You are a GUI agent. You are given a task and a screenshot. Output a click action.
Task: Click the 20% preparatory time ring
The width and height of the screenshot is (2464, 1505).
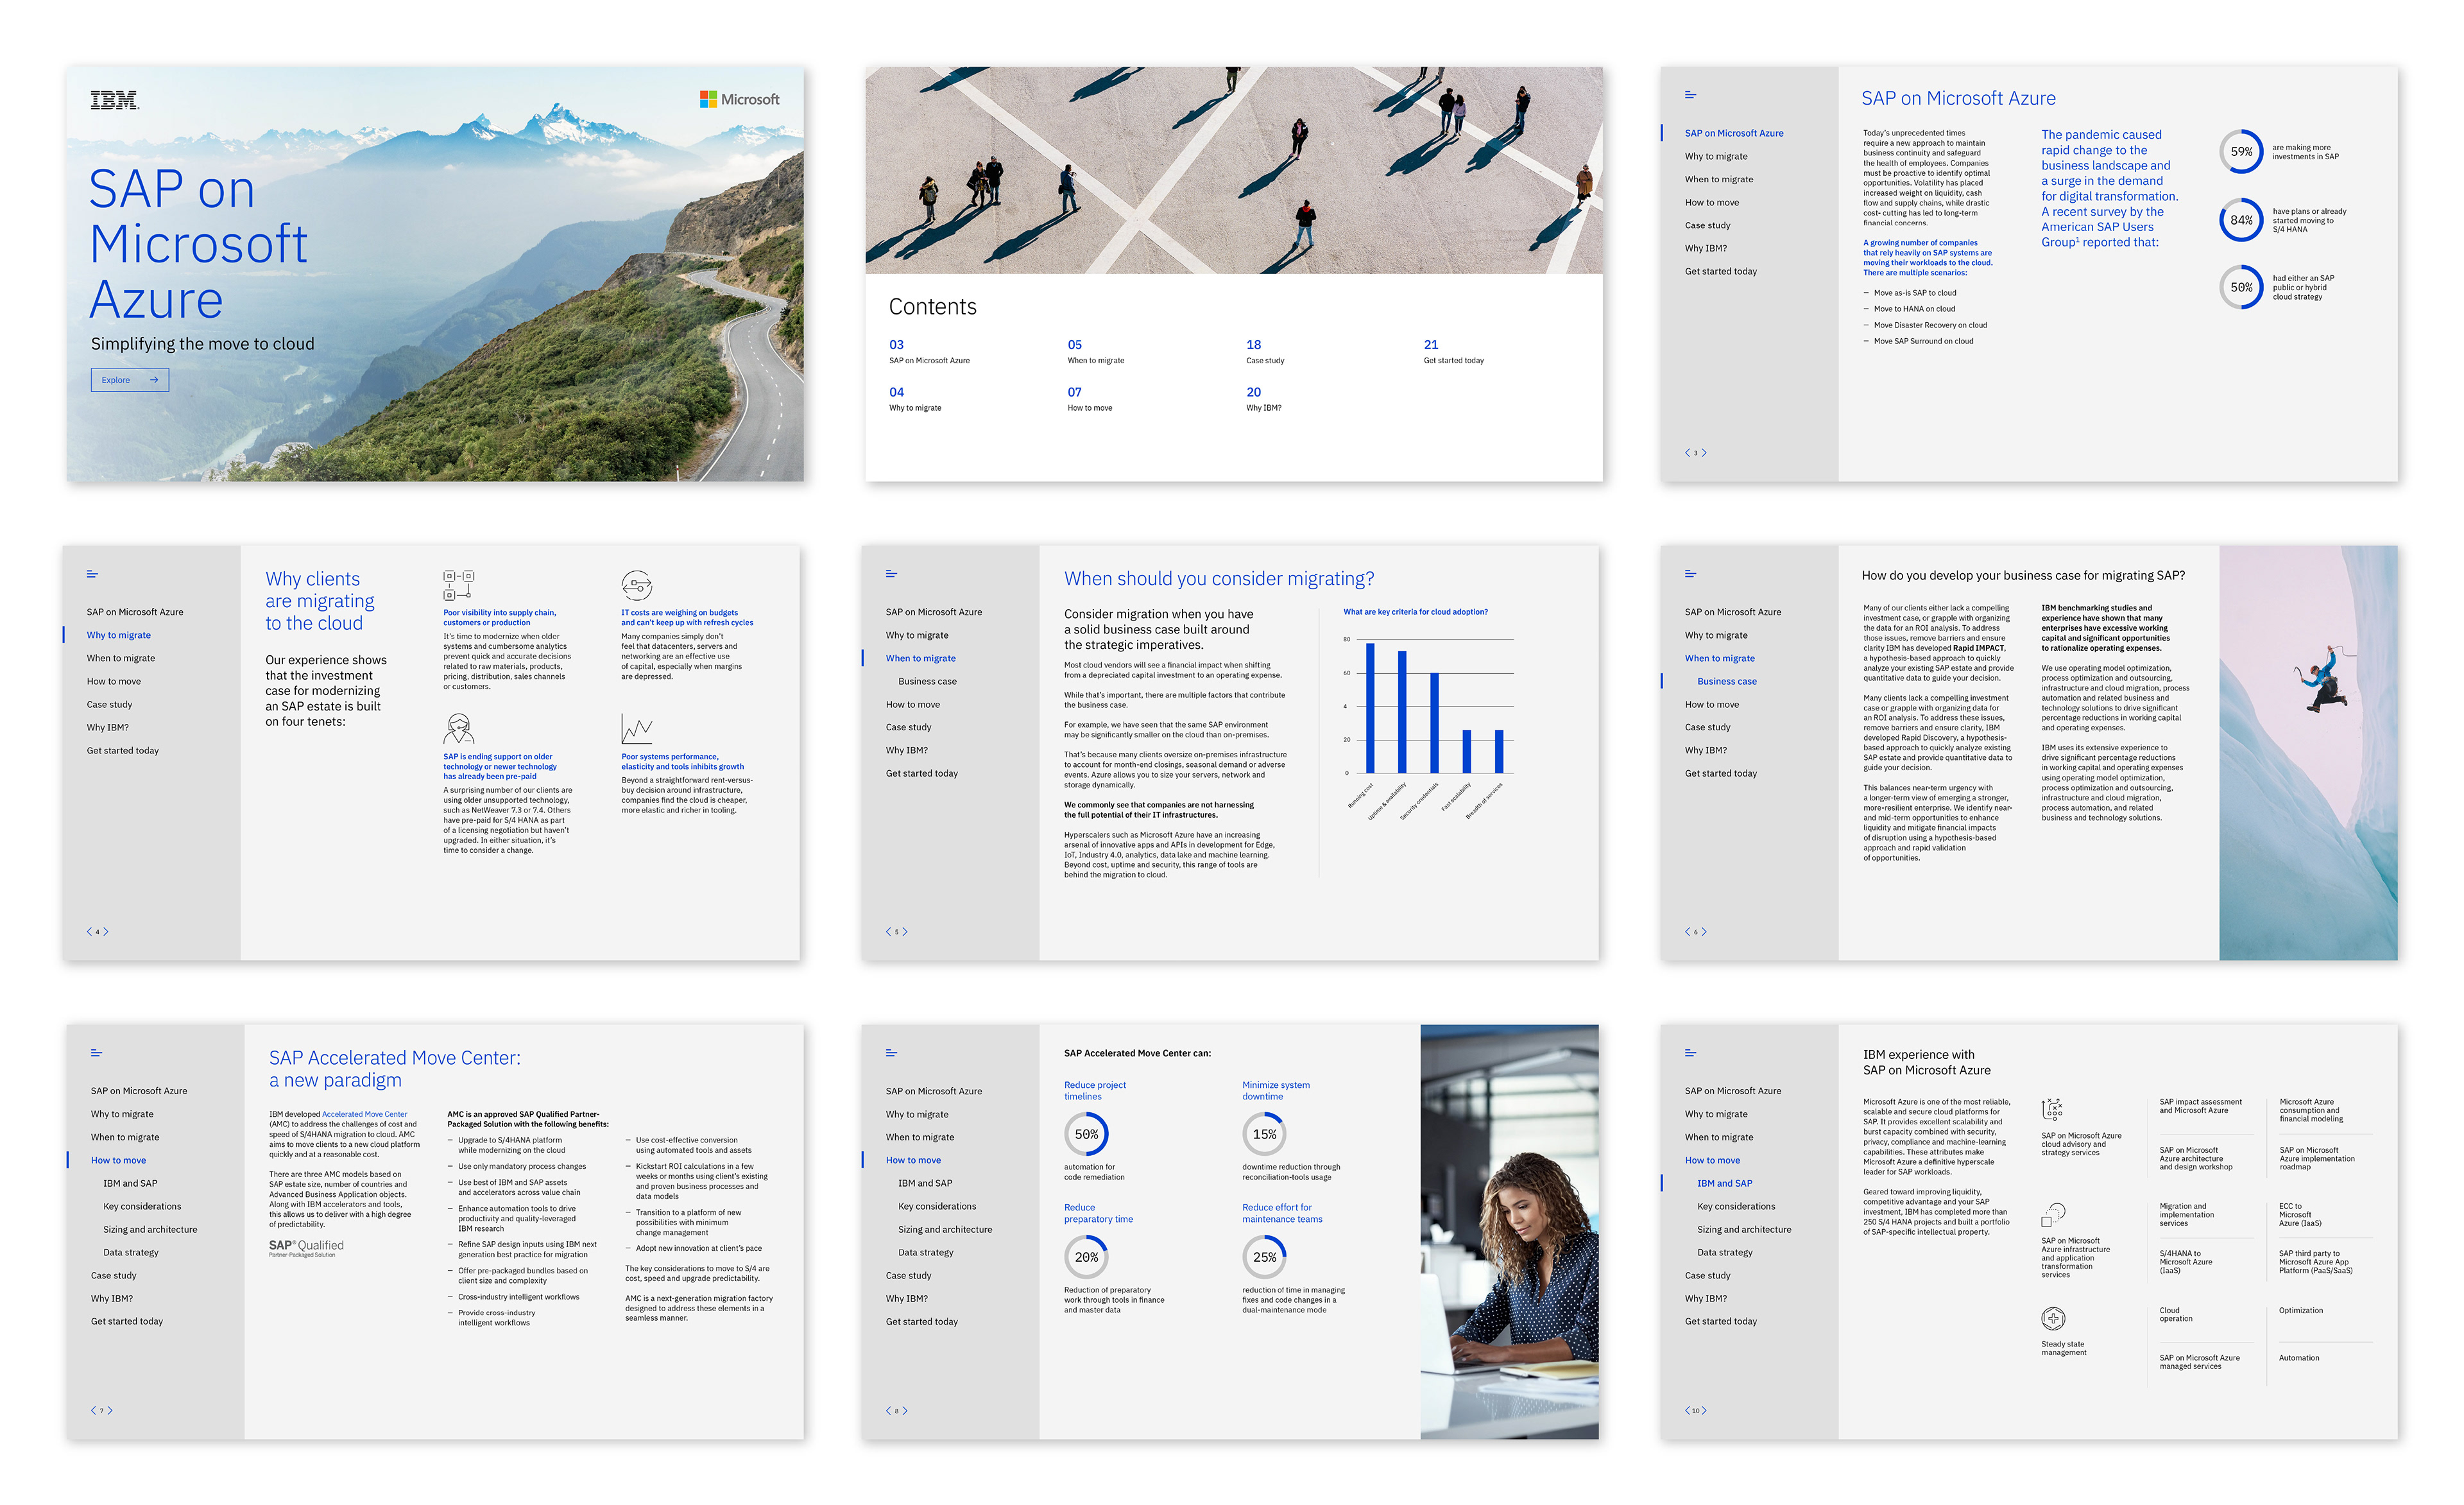coord(1086,1257)
